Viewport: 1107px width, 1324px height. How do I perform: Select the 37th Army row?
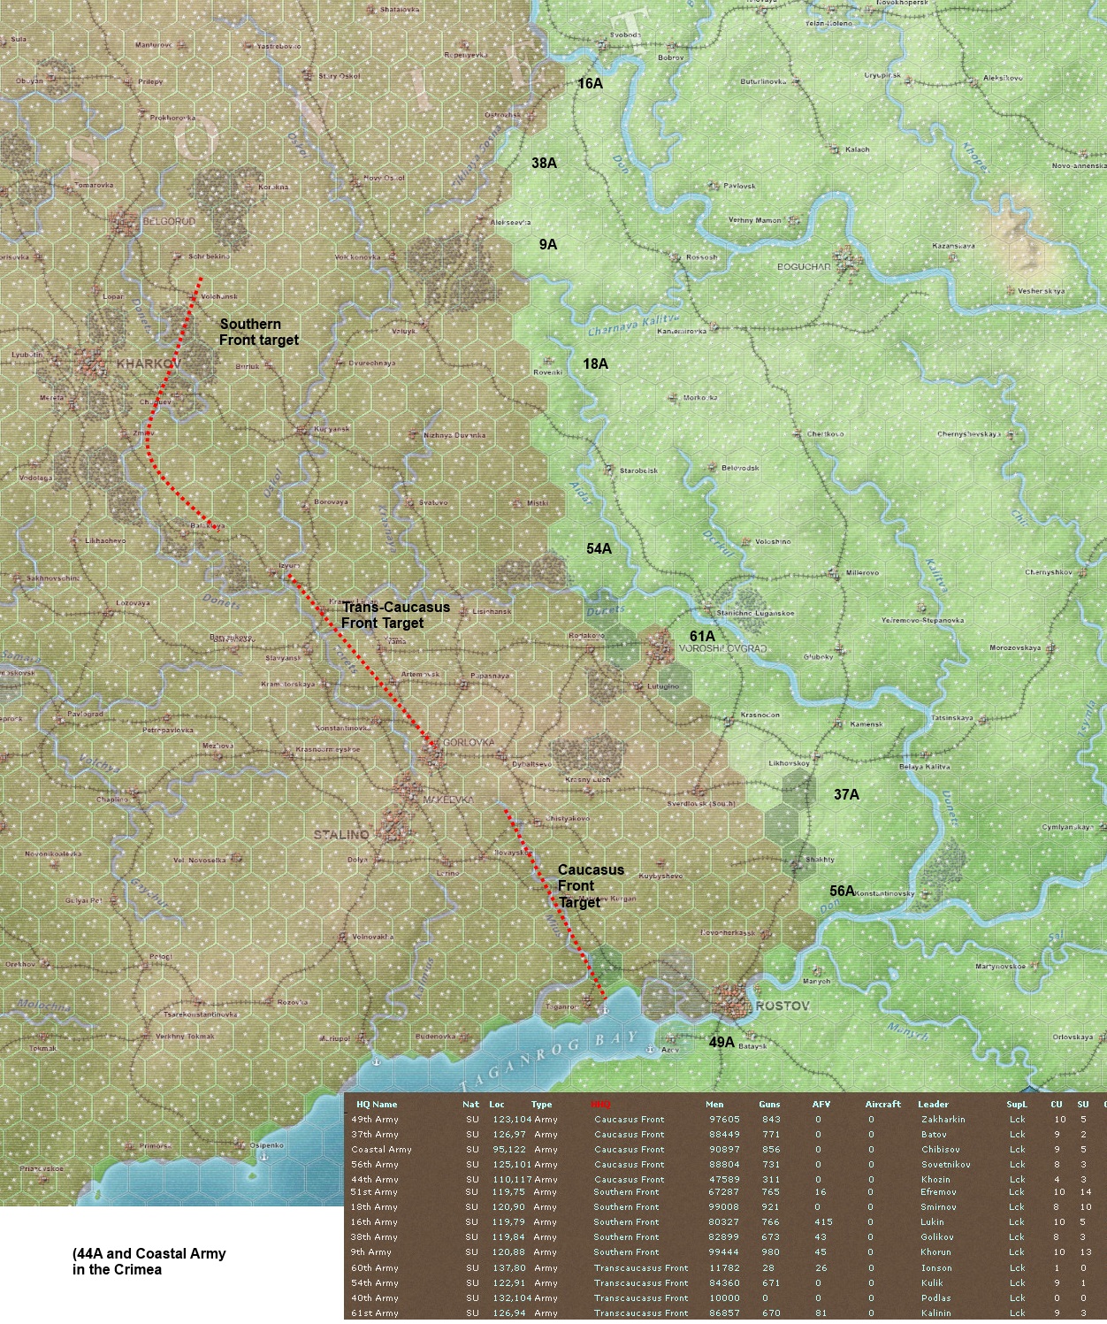pyautogui.click(x=725, y=1134)
